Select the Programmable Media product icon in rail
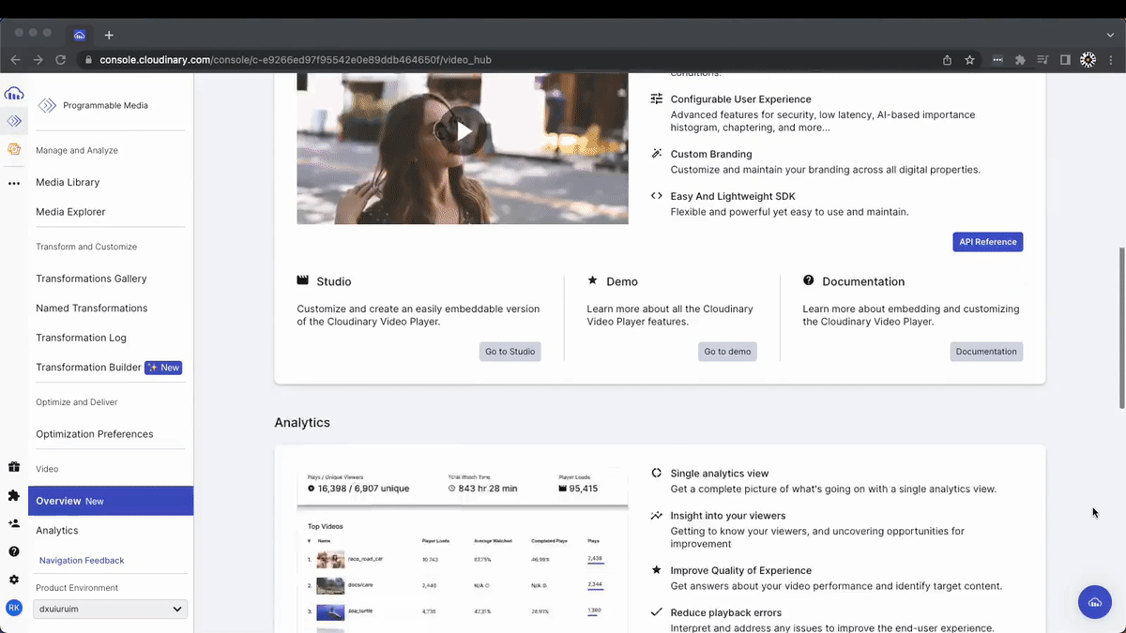The image size is (1126, 633). (14, 121)
